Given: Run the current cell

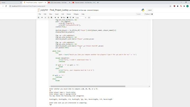Looking at the screenshot, I should [x=63, y=18].
